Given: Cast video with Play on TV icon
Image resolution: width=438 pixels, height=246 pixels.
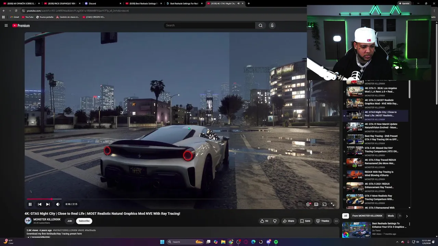Looking at the screenshot, I should point(324,204).
